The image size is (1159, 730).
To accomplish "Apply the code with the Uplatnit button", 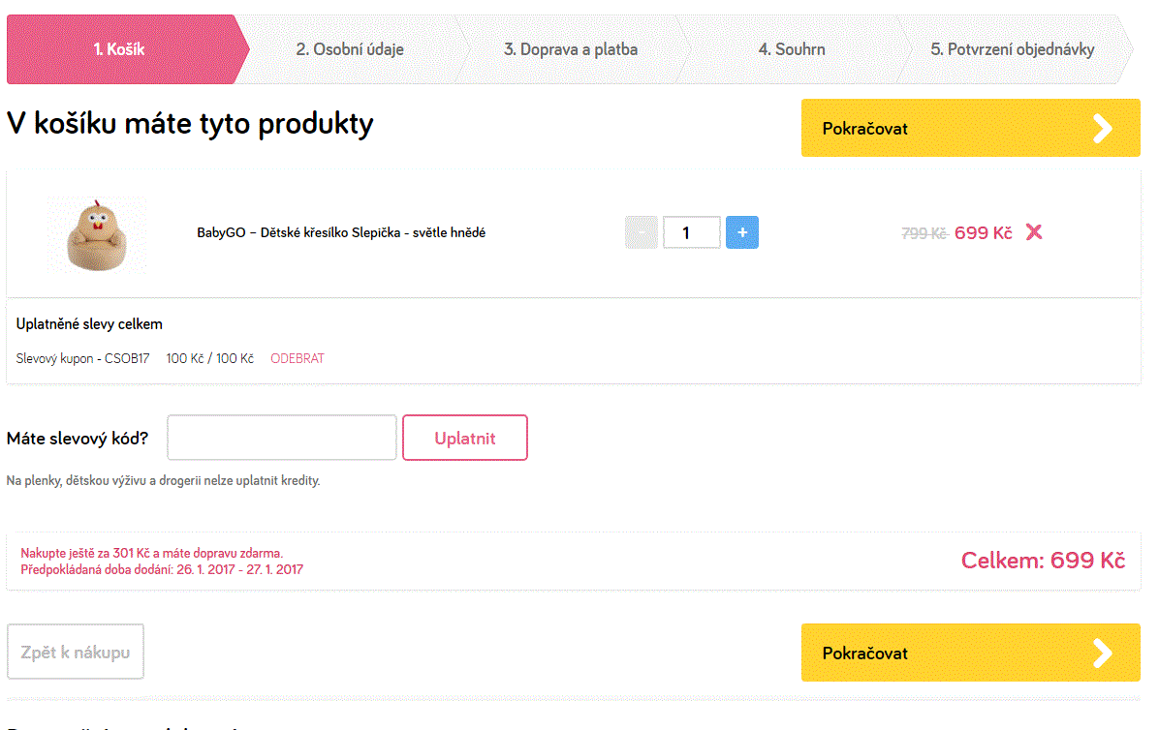I will coord(465,438).
